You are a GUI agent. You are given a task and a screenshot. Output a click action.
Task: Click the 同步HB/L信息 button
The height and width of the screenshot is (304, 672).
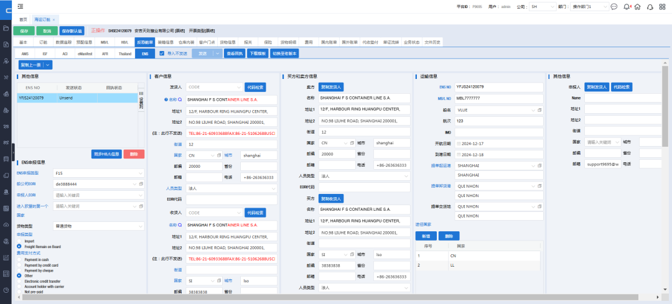[106, 154]
